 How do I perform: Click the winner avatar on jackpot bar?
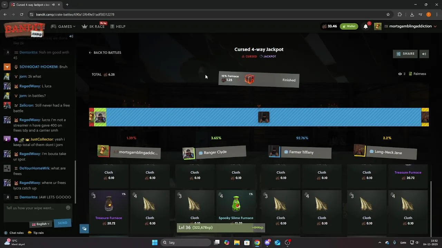[264, 117]
